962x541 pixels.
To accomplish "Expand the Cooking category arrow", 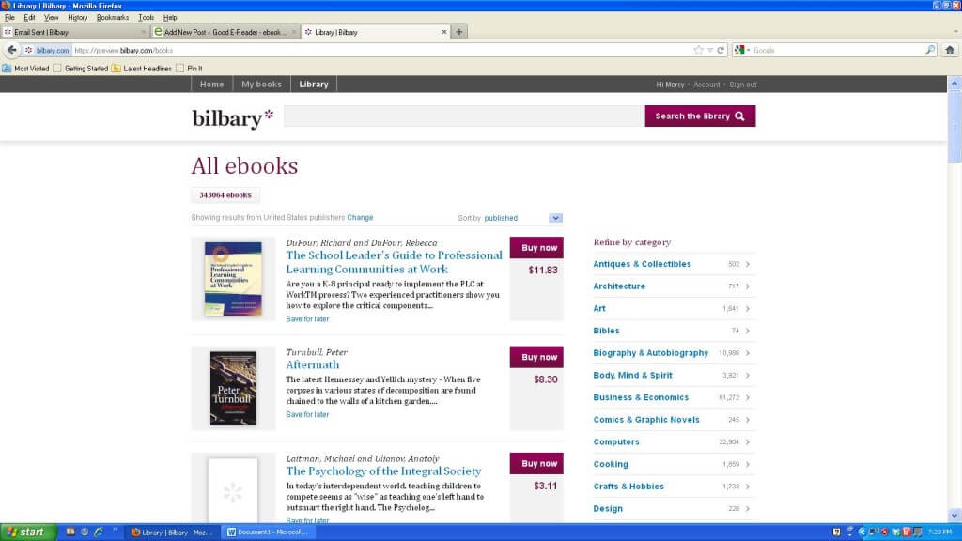I will tap(747, 464).
